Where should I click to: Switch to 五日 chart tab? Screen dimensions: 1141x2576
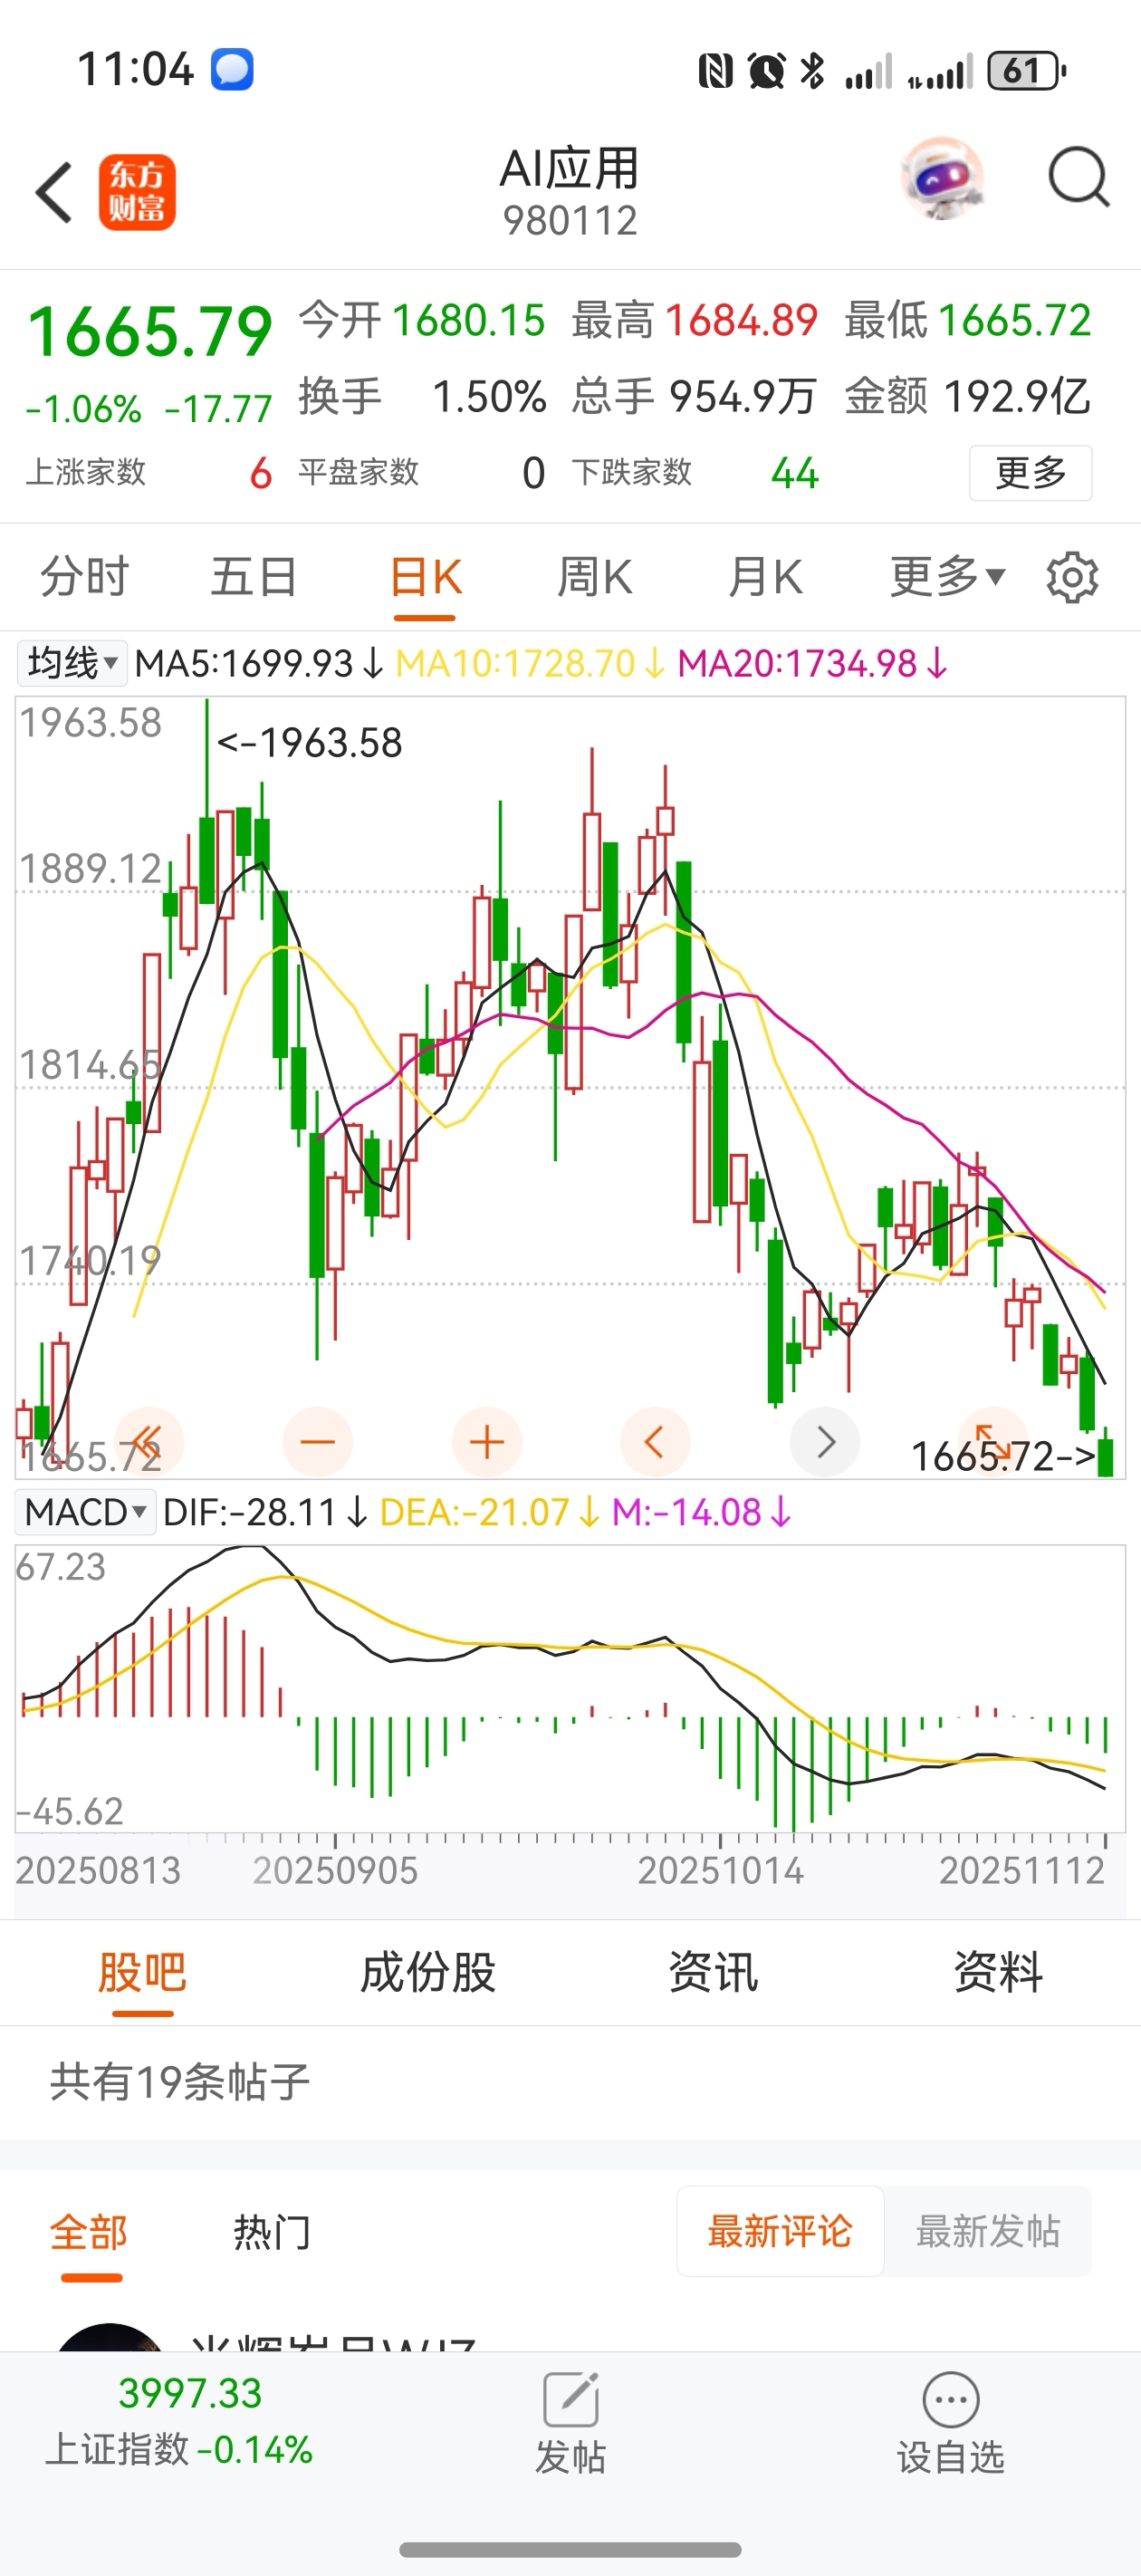pyautogui.click(x=254, y=577)
